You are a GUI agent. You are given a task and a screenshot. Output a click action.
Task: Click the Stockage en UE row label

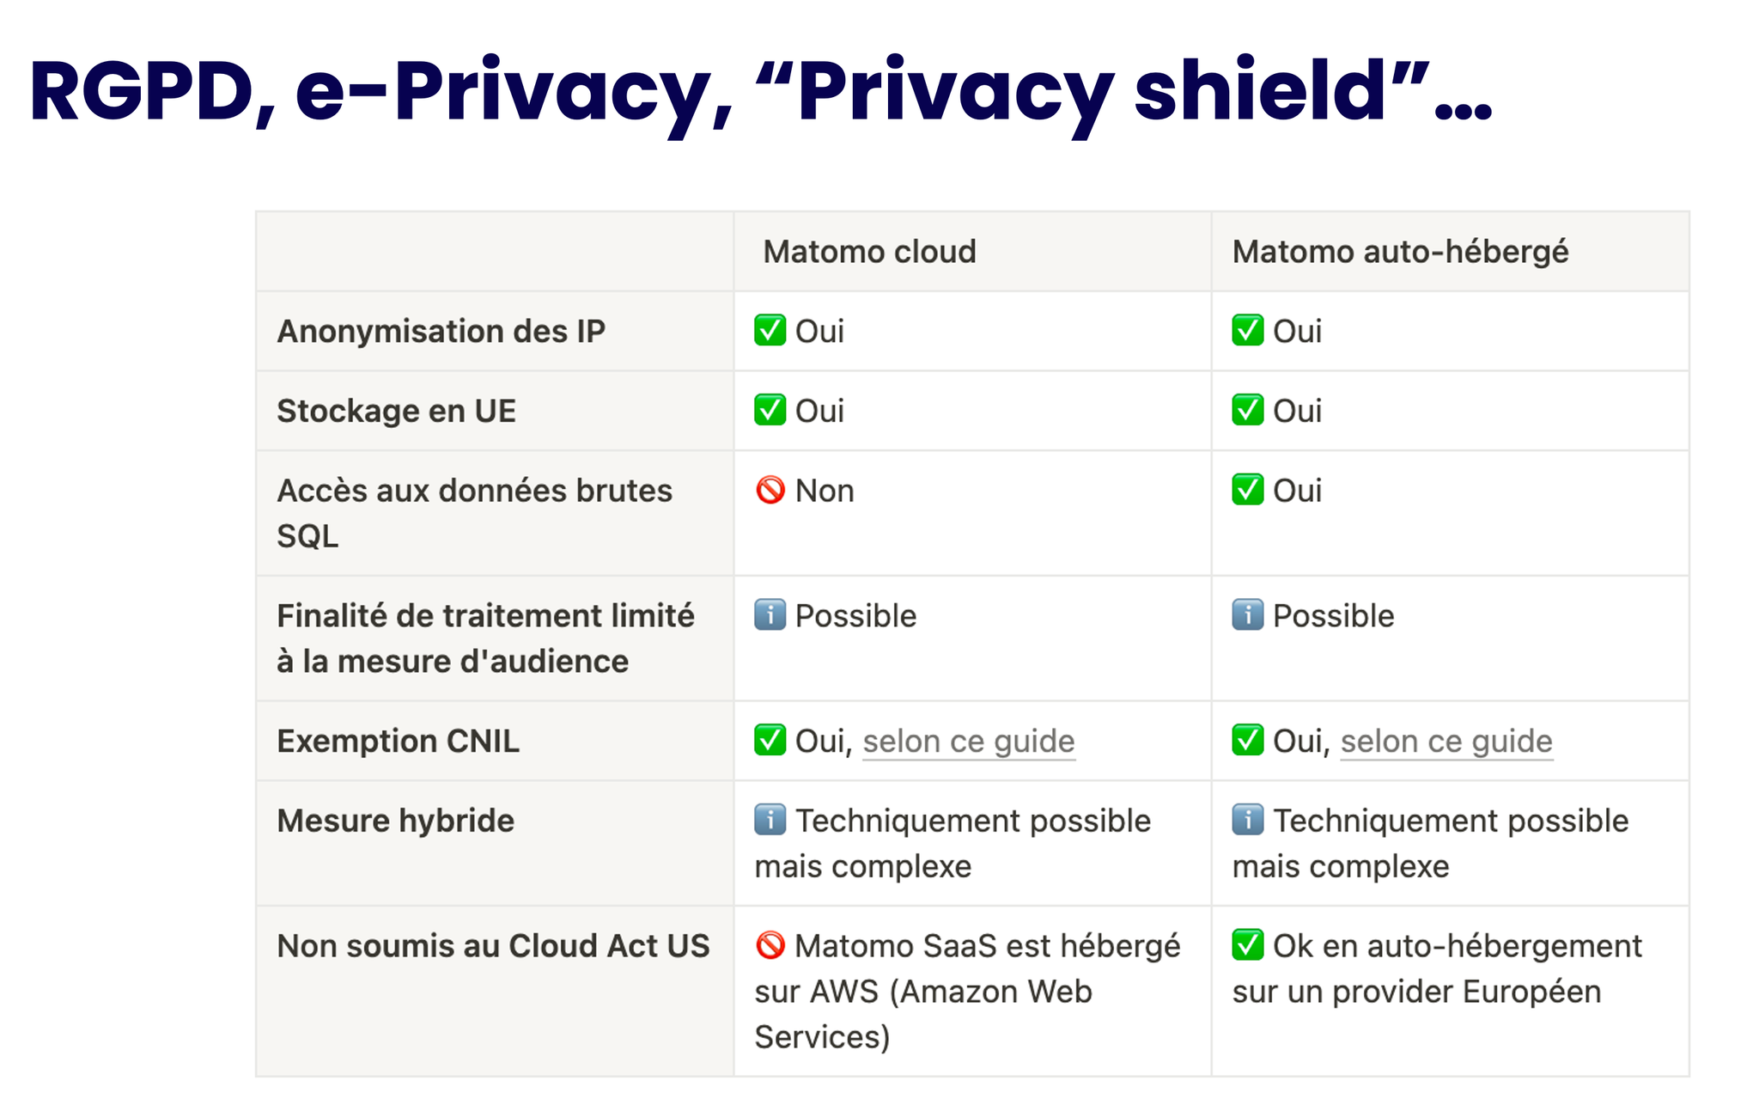point(396,411)
